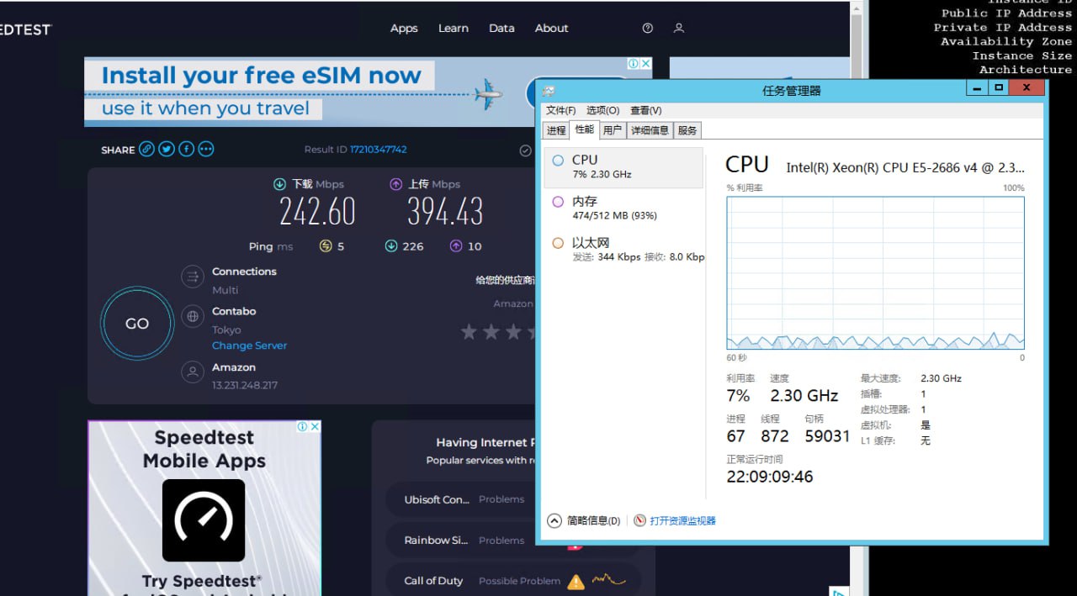Click the yellow idle ping icon
The height and width of the screenshot is (596, 1077).
point(326,246)
